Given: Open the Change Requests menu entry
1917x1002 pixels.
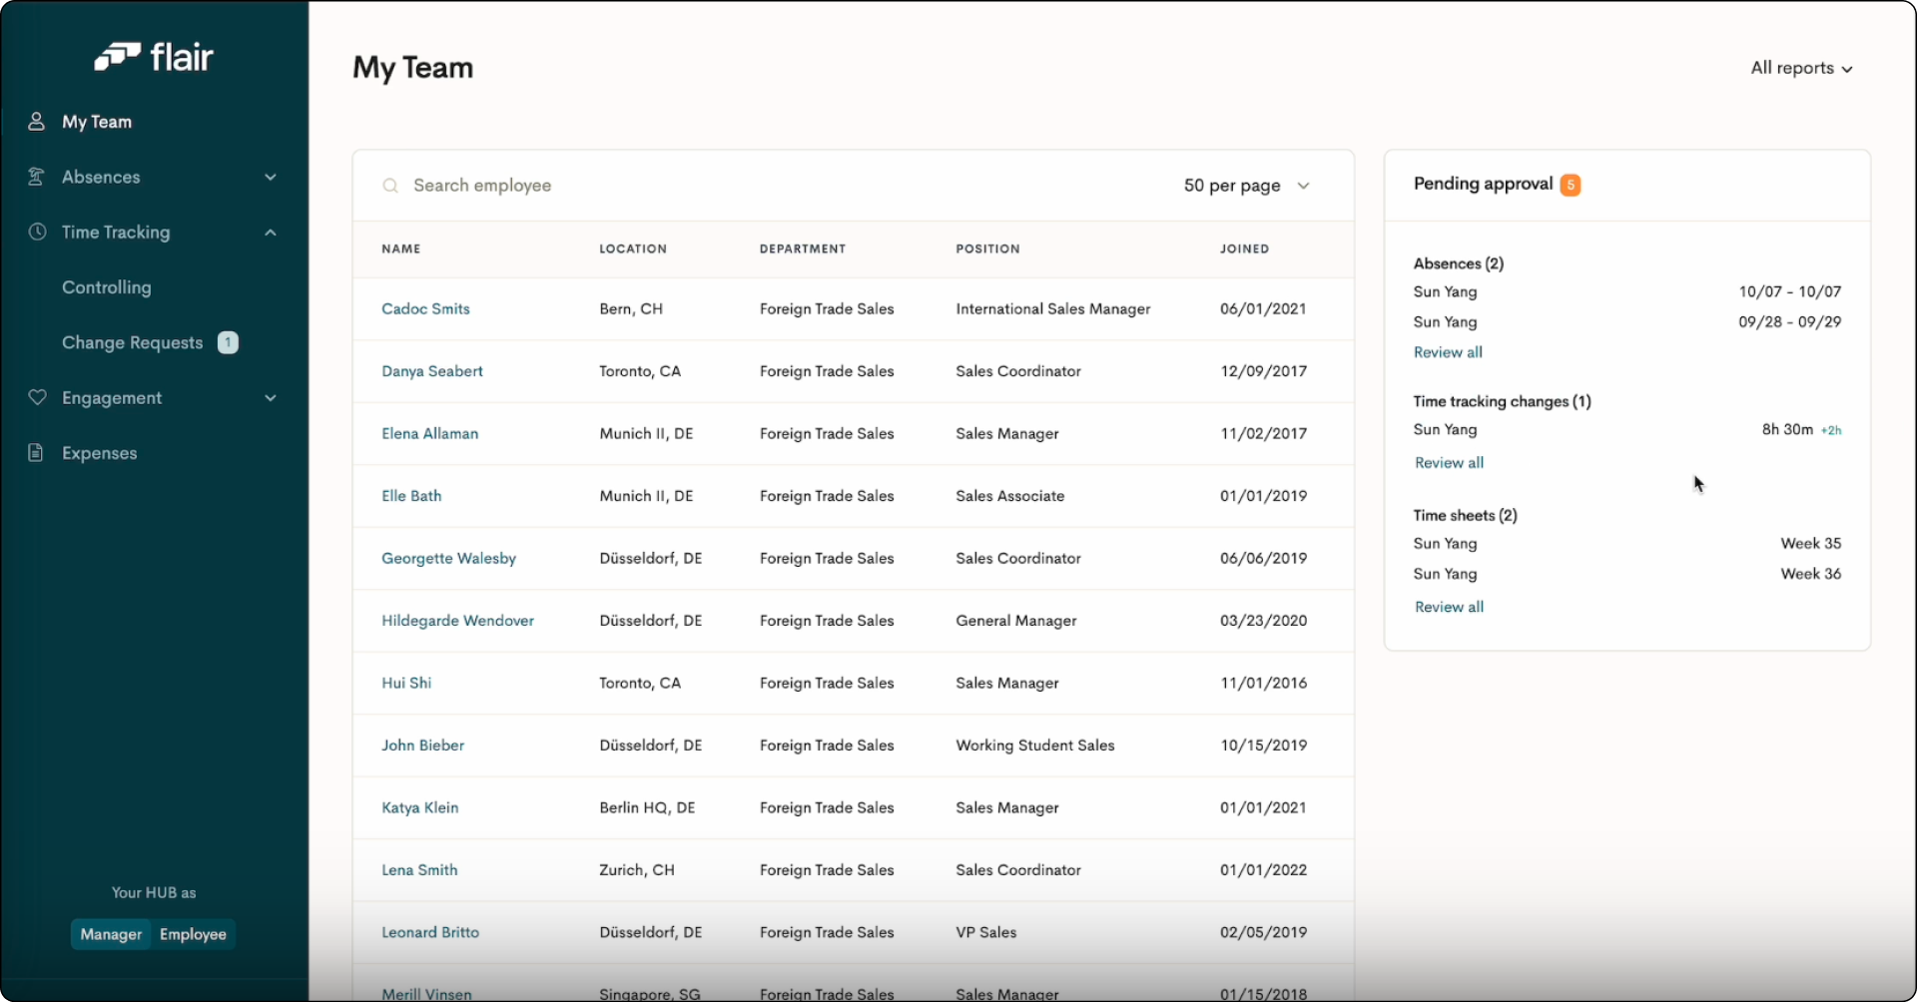Looking at the screenshot, I should tap(132, 342).
